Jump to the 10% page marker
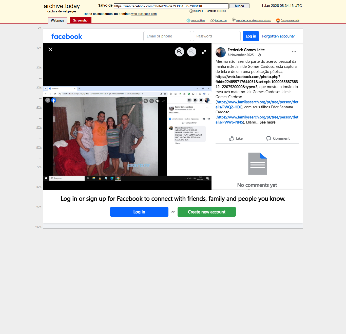 39,48
